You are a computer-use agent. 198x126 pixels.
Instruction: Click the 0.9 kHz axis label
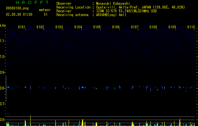(3, 72)
